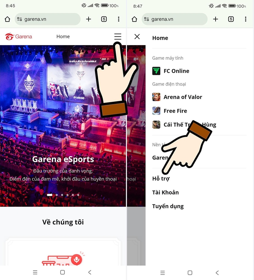The height and width of the screenshot is (280, 254).
Task: Tap the Arena of Valor game icon
Action: (x=156, y=97)
